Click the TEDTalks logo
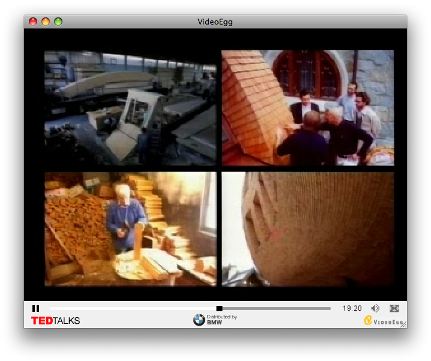 (55, 321)
